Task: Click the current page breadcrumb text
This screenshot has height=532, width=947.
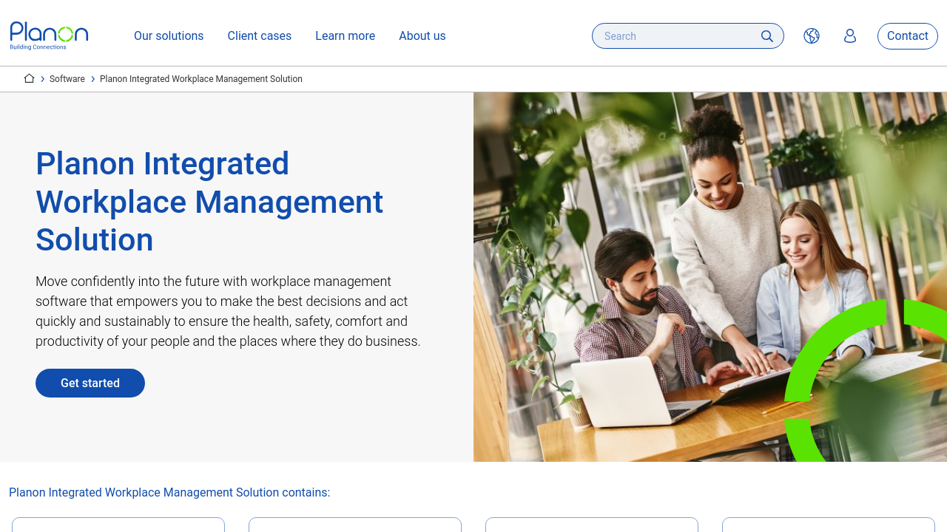Action: pyautogui.click(x=201, y=79)
